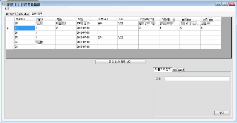Sort by the sex column header
Image resolution: width=237 pixels, height=123 pixels.
[x=128, y=19]
